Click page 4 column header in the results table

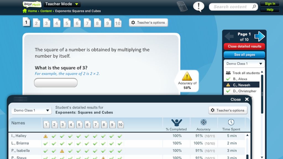(71, 125)
